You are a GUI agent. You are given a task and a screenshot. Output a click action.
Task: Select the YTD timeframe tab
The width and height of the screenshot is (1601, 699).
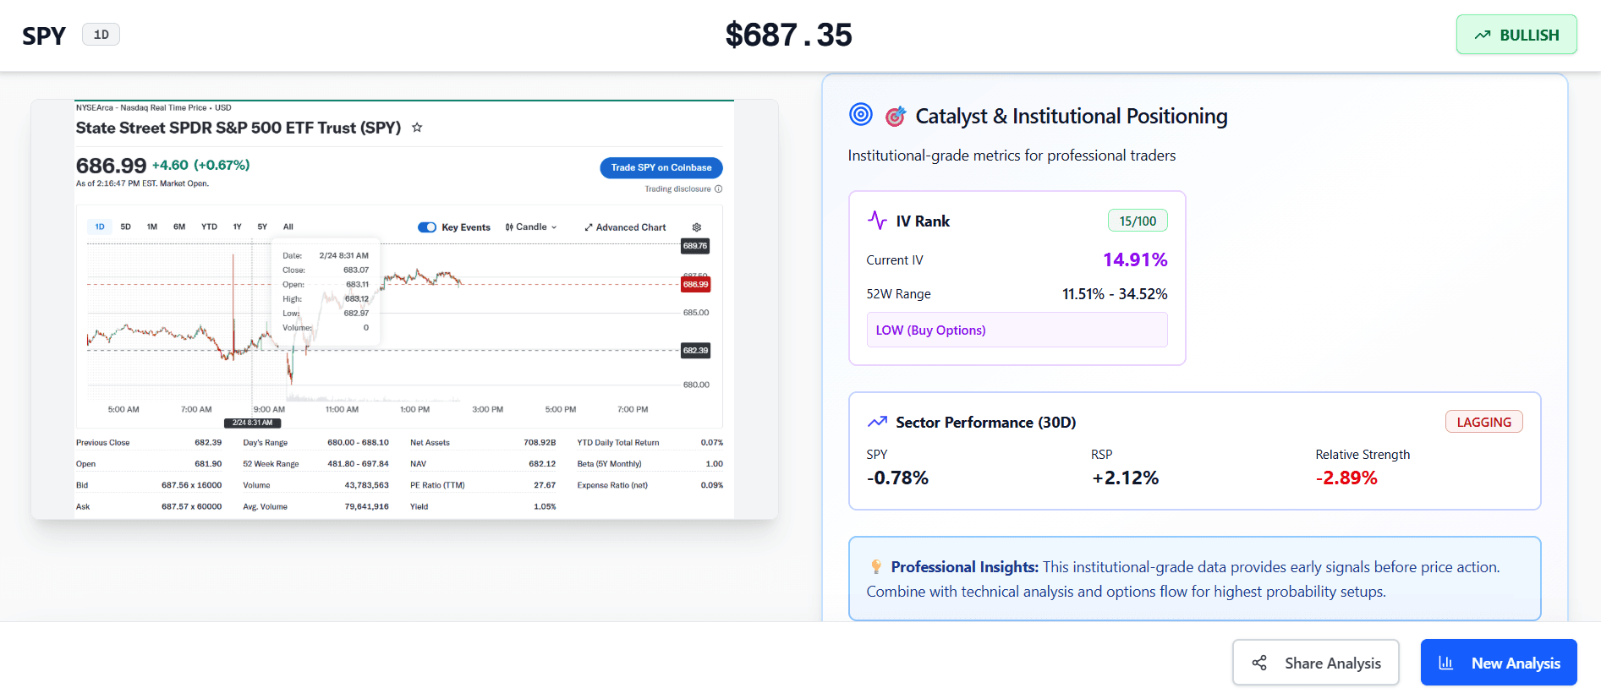[x=208, y=227]
